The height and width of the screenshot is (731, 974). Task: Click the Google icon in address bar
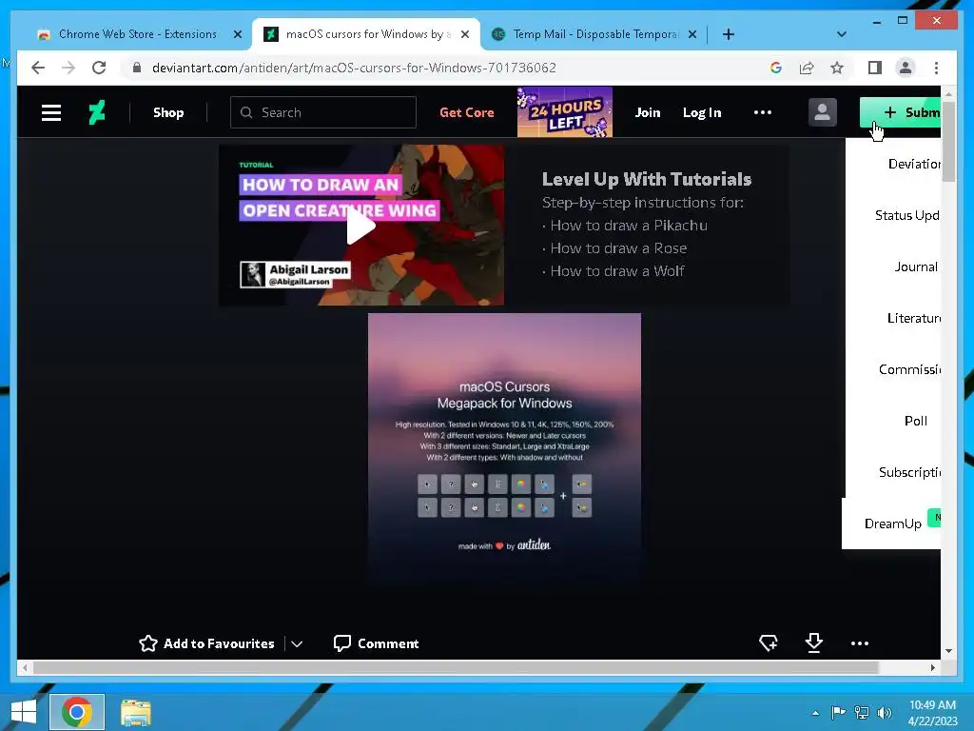[776, 68]
